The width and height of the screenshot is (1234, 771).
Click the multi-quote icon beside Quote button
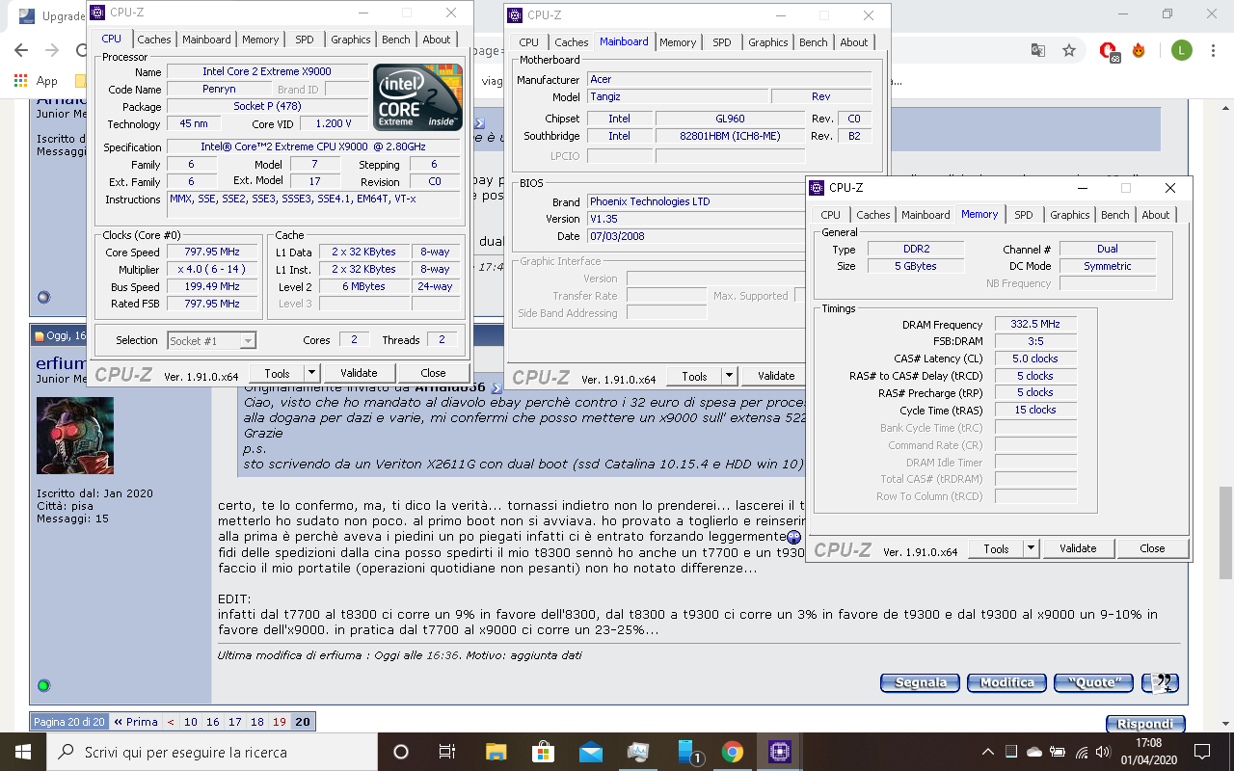[x=1160, y=682]
